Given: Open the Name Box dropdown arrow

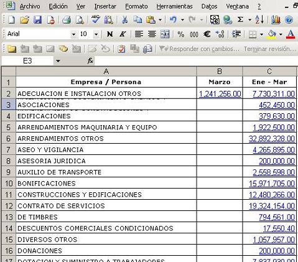Looking at the screenshot, I should pos(58,61).
